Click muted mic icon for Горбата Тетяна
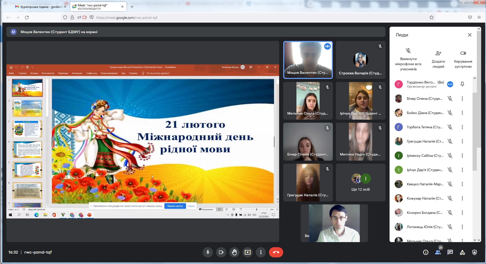 450,127
